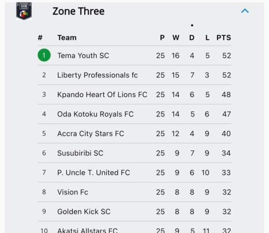Click the Vision Fc team name
269x233 pixels.
pyautogui.click(x=73, y=192)
